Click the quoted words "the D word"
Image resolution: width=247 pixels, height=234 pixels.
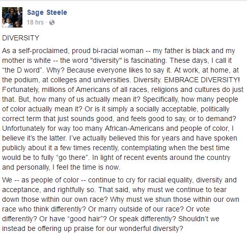(x=22, y=70)
